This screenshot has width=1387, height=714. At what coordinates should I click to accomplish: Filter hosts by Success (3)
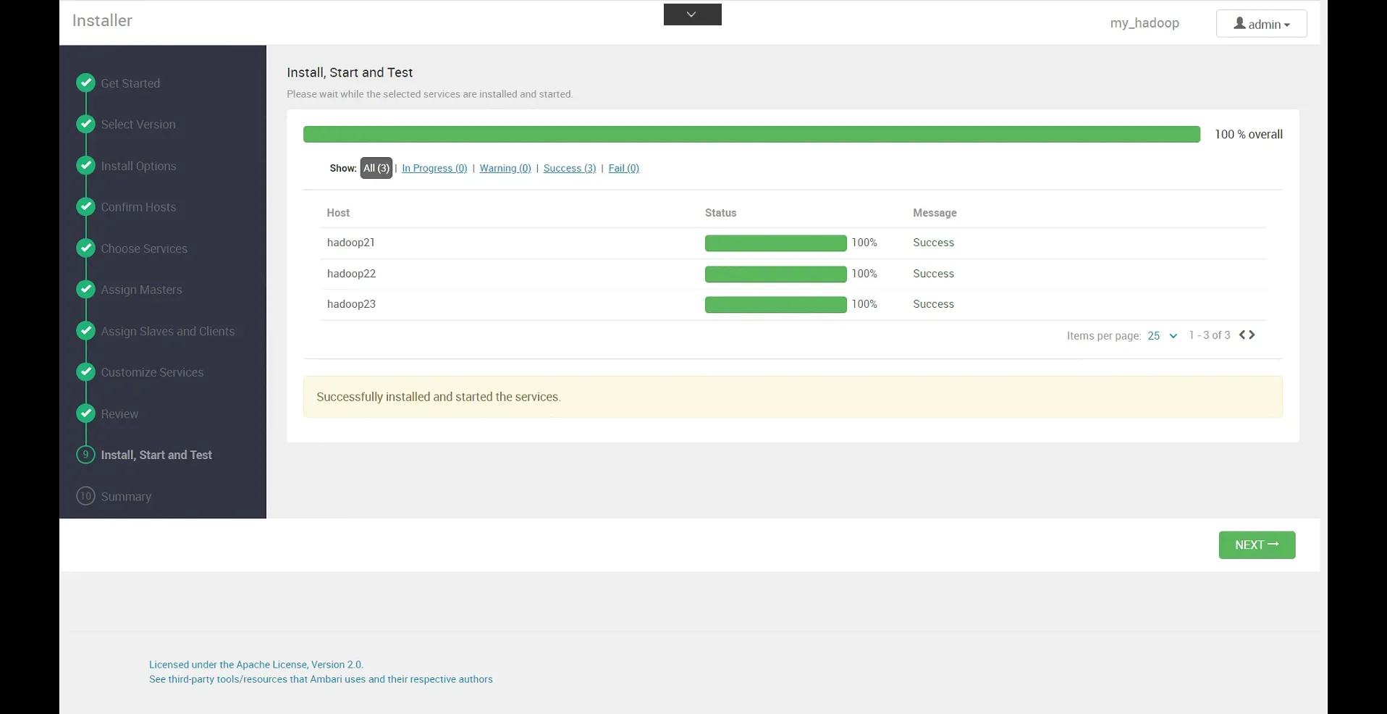tap(570, 168)
